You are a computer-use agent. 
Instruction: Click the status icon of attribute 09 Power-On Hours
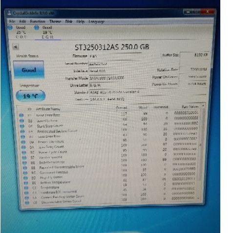pyautogui.click(x=23, y=142)
